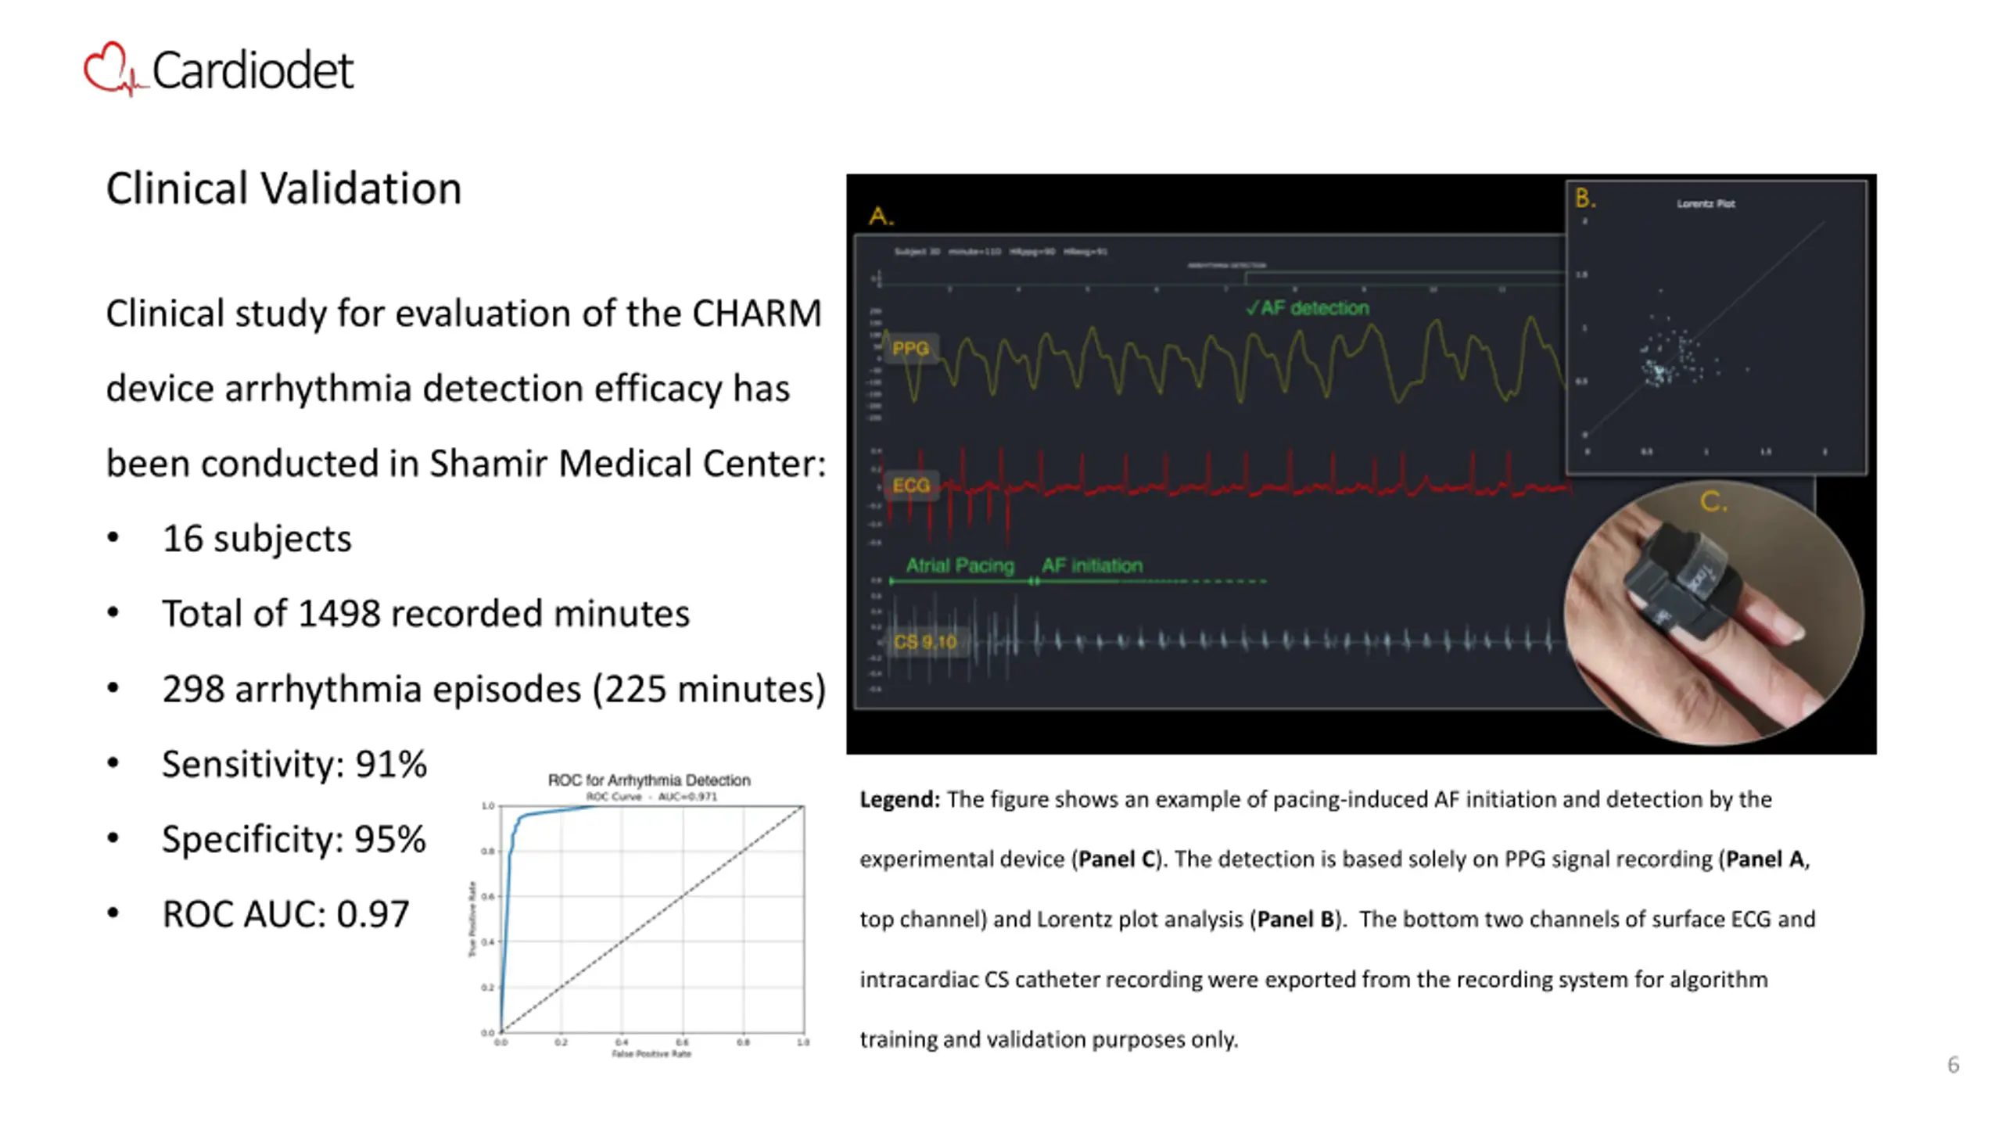This screenshot has width=2002, height=1126.
Task: Click the 'CS 9,10' channel label
Action: pyautogui.click(x=925, y=642)
